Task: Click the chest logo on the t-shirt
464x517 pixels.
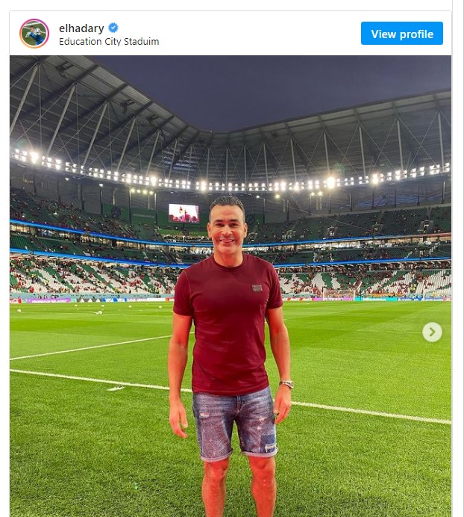Action: [x=257, y=288]
